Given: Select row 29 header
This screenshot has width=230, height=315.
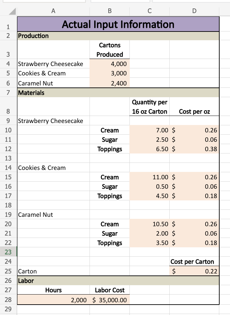Looking at the screenshot, I should 8,309.
